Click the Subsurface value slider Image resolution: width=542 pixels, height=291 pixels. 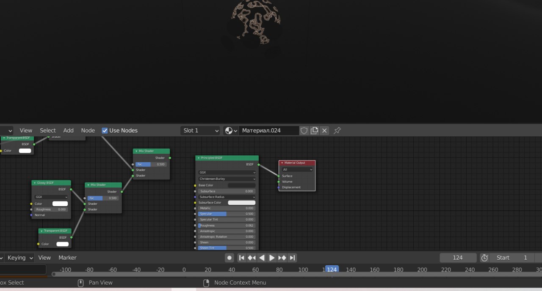tap(227, 191)
